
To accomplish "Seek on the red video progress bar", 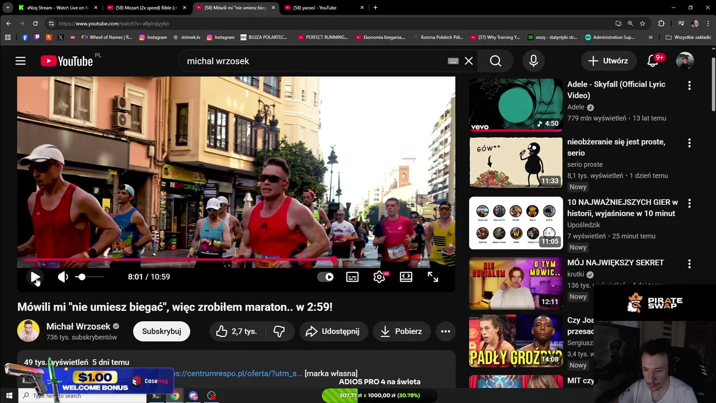I will (236, 260).
